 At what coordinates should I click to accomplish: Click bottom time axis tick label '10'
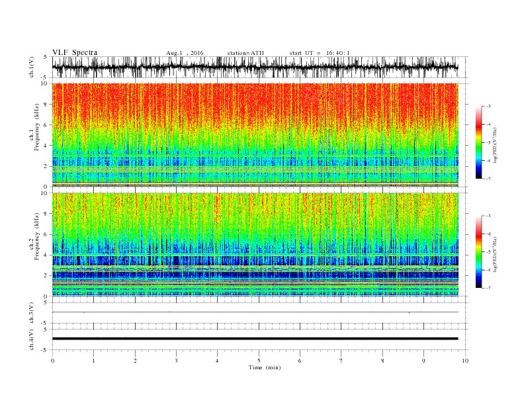(465, 361)
